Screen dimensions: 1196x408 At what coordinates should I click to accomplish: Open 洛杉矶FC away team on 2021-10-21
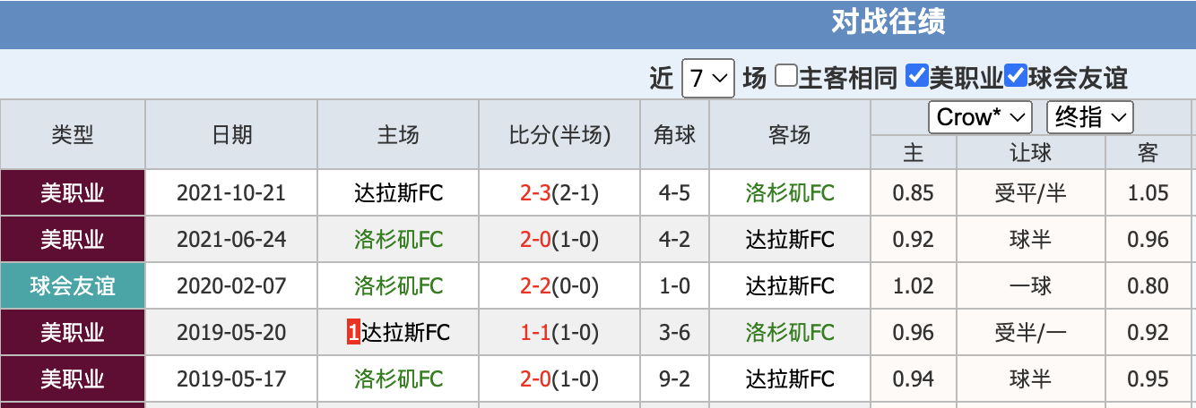[790, 193]
